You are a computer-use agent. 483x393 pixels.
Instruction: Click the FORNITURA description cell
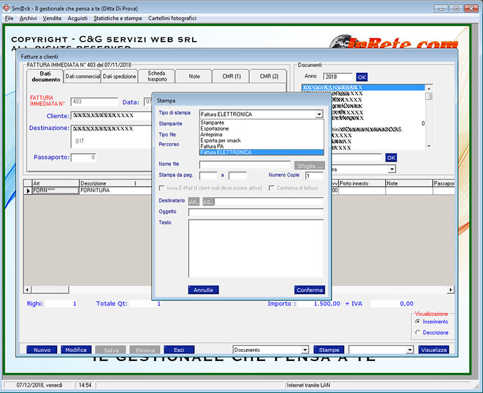tap(115, 190)
